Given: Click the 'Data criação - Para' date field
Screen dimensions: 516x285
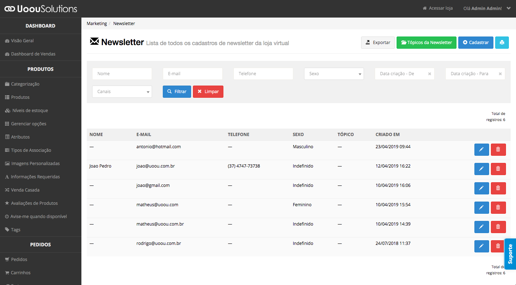Looking at the screenshot, I should point(475,74).
